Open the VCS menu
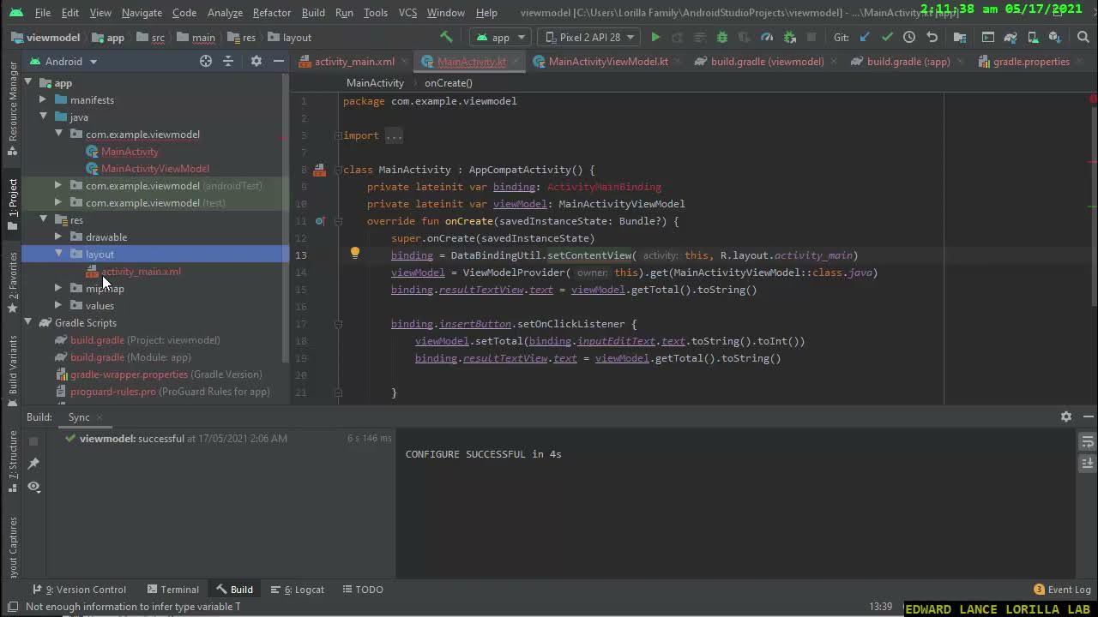1098x617 pixels. click(407, 13)
